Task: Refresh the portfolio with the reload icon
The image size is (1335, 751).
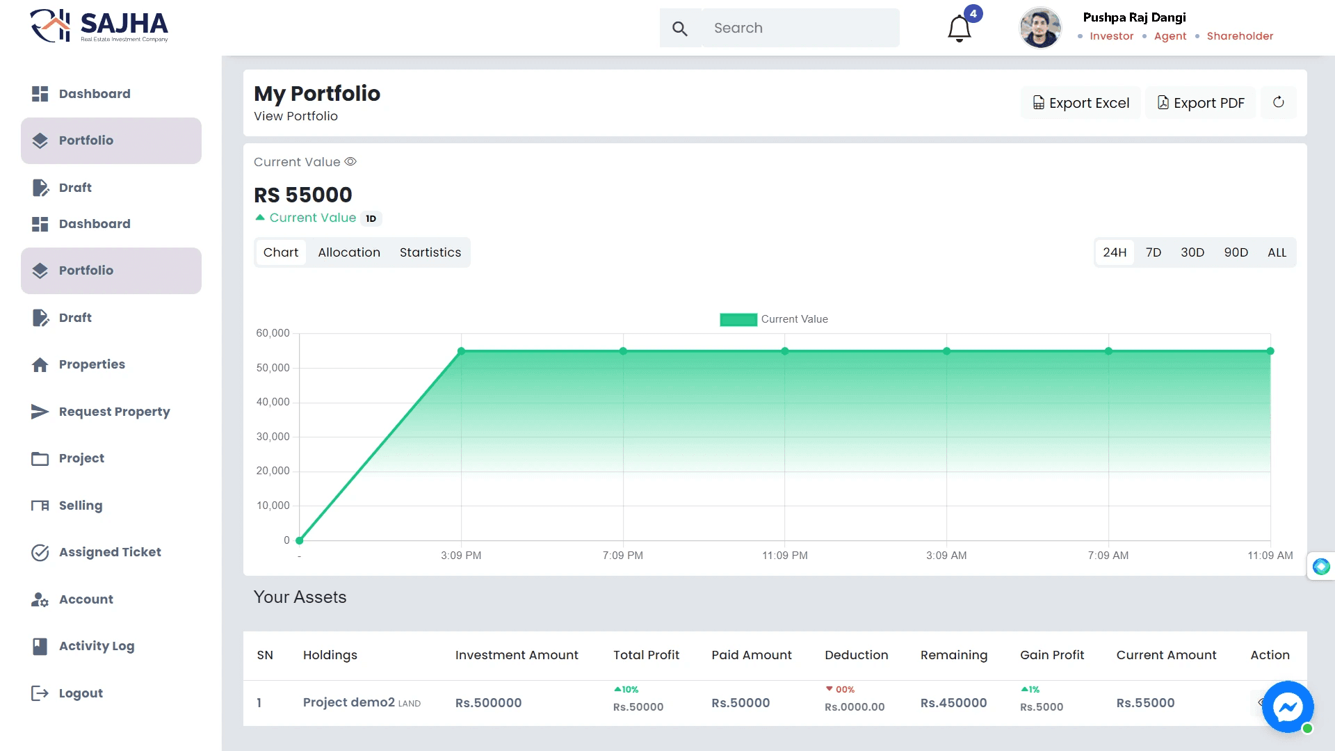Action: (1279, 102)
